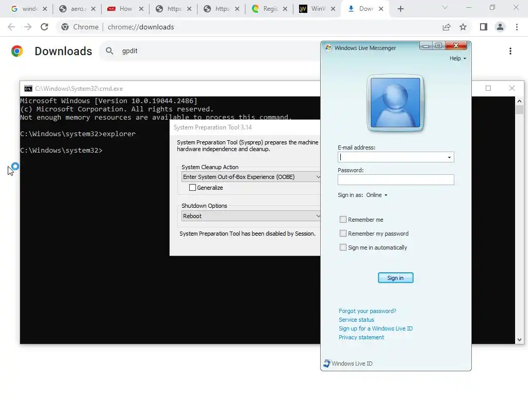Close Windows Live Messenger window
Screen dimensions: 528x396
(x=456, y=45)
